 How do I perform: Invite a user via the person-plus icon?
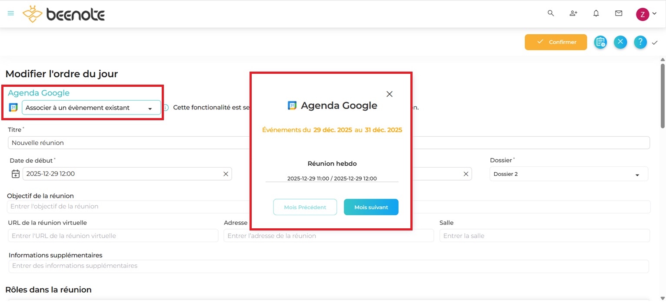(573, 13)
